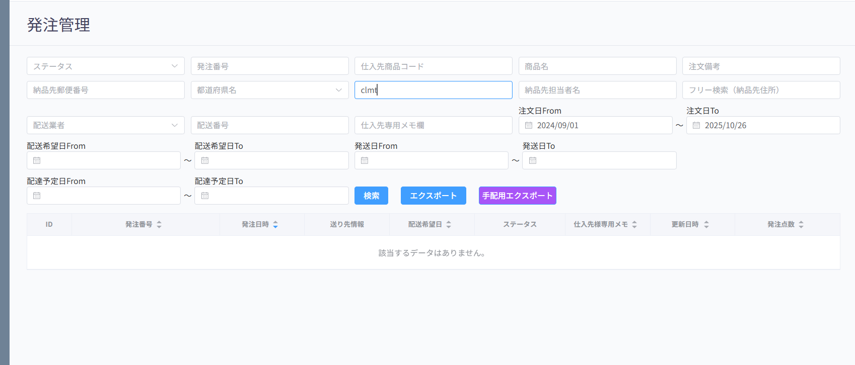Click calendar icon in 発送日To field

(533, 160)
